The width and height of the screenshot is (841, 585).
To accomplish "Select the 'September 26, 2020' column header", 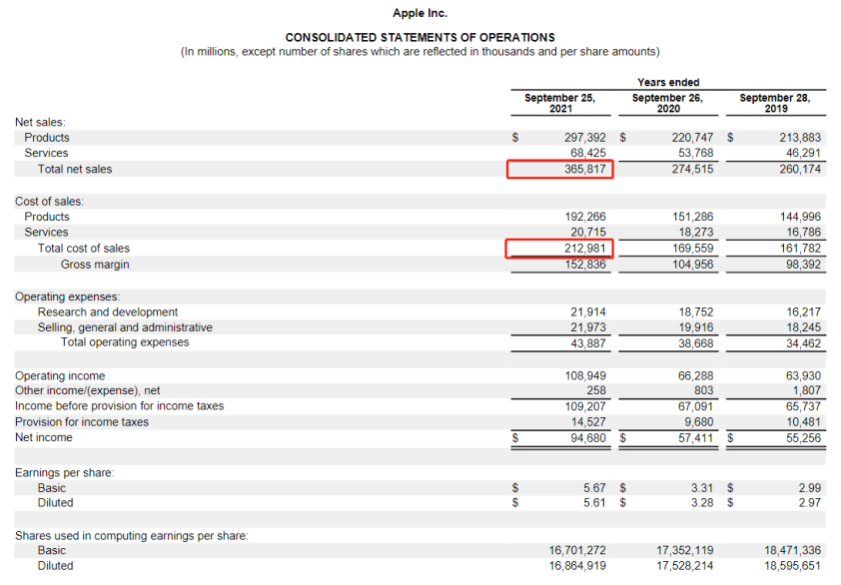I will tap(668, 103).
